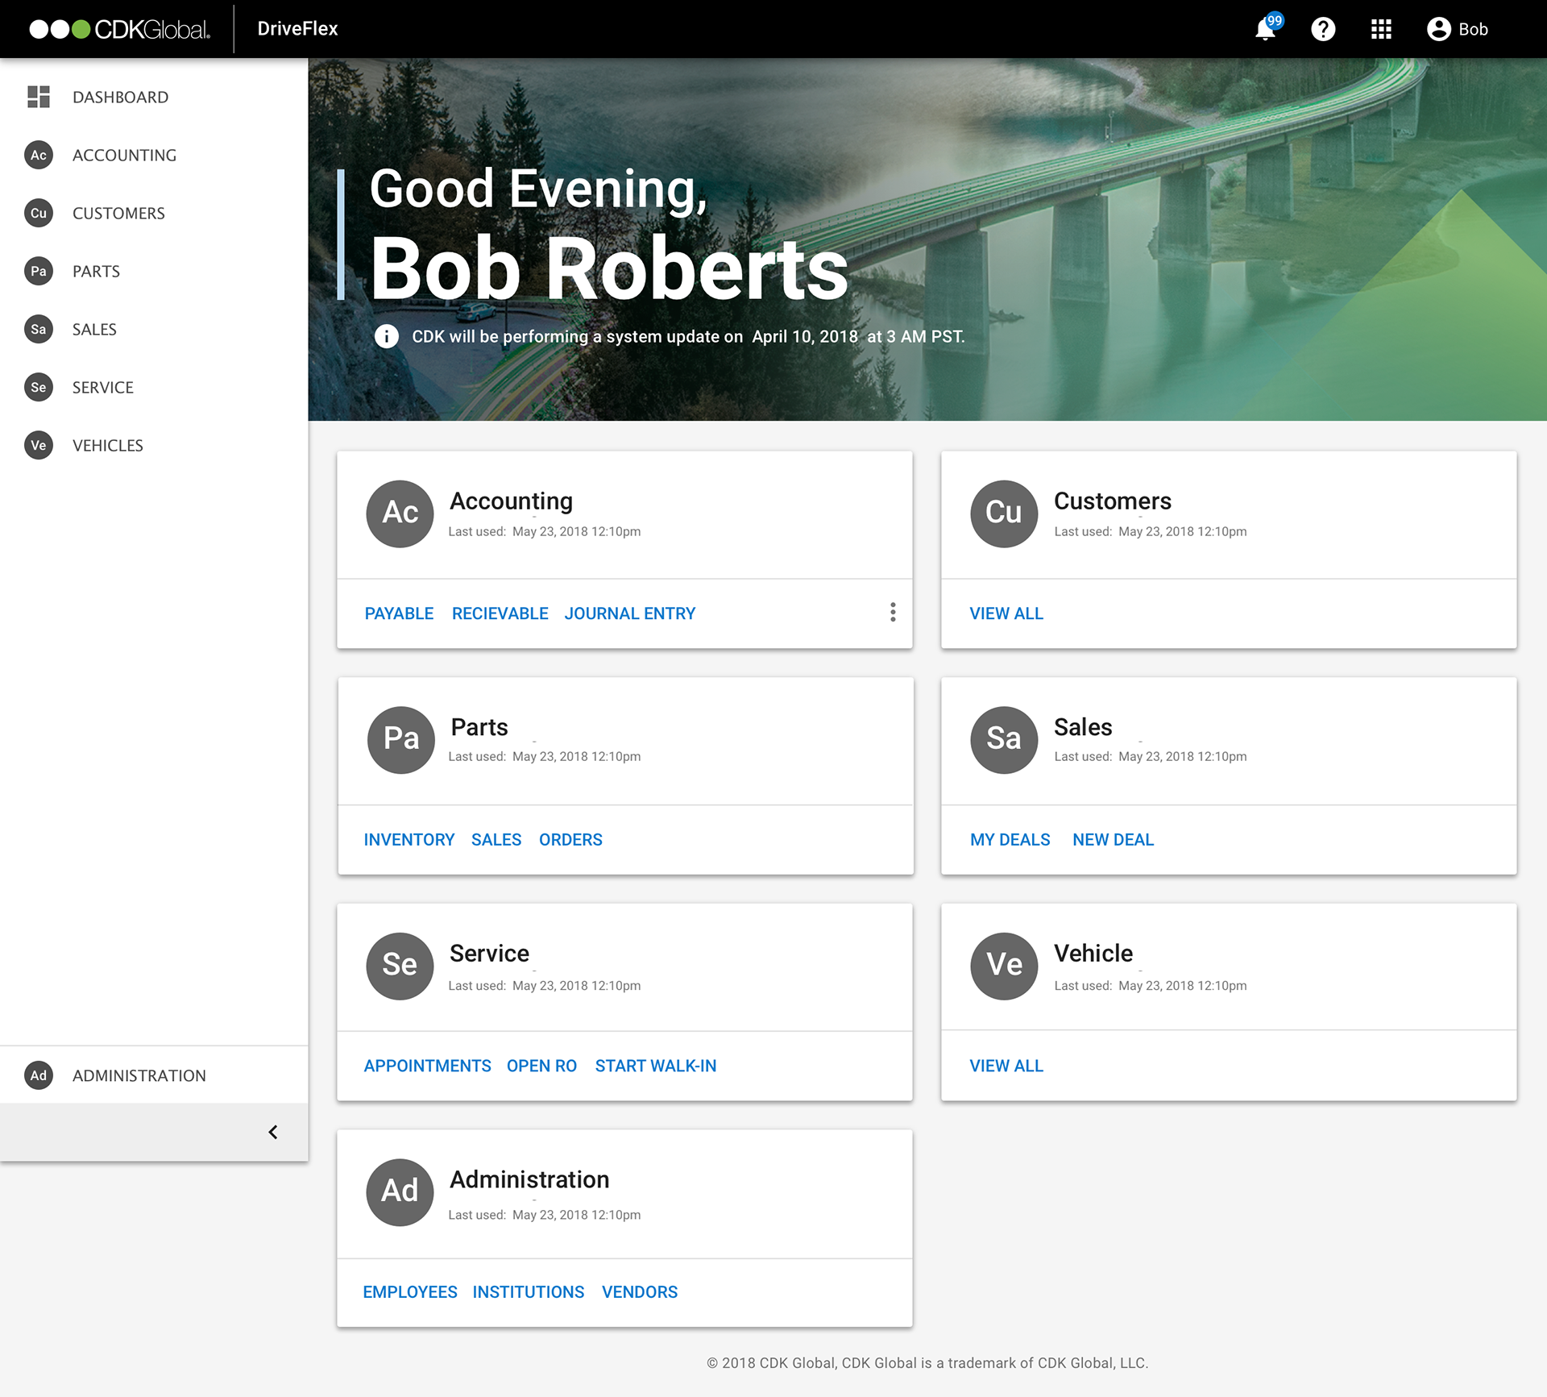Open START WALK-IN in Service card
The height and width of the screenshot is (1397, 1547).
coord(655,1066)
